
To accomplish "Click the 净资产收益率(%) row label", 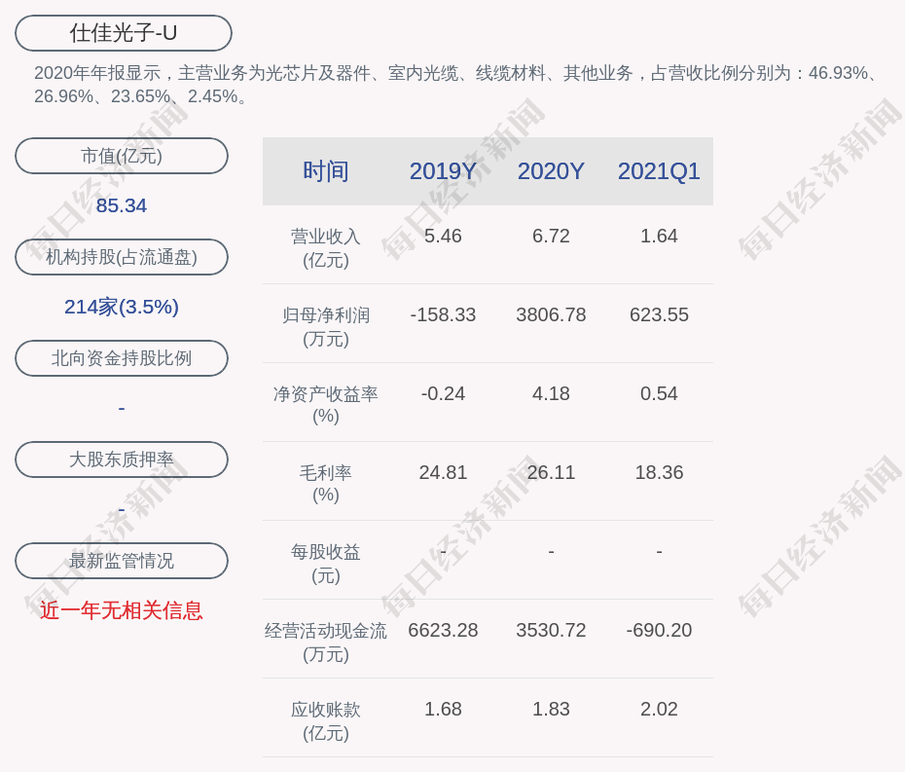I will (326, 405).
